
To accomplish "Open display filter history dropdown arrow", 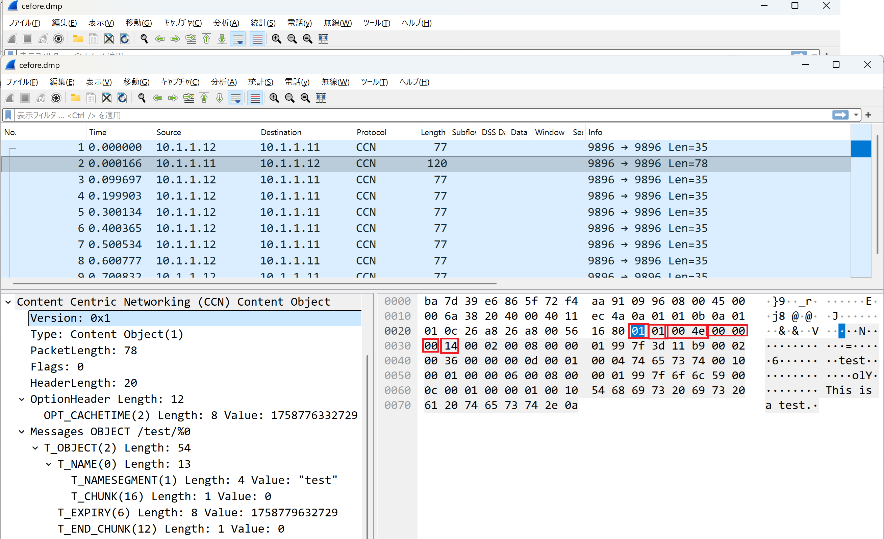I will tap(856, 115).
